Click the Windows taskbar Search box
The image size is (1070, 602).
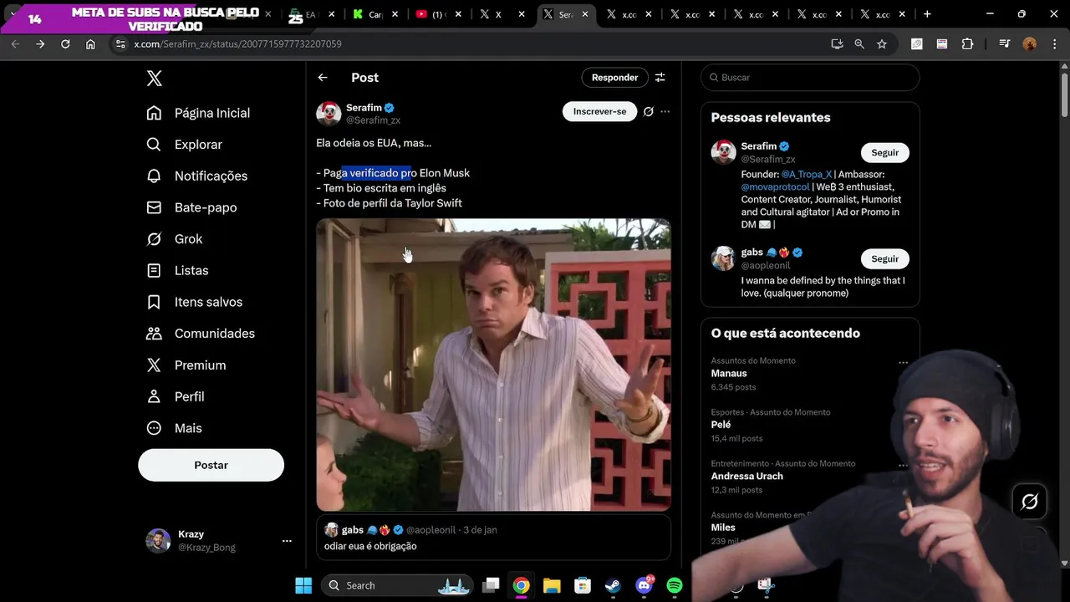pos(397,585)
